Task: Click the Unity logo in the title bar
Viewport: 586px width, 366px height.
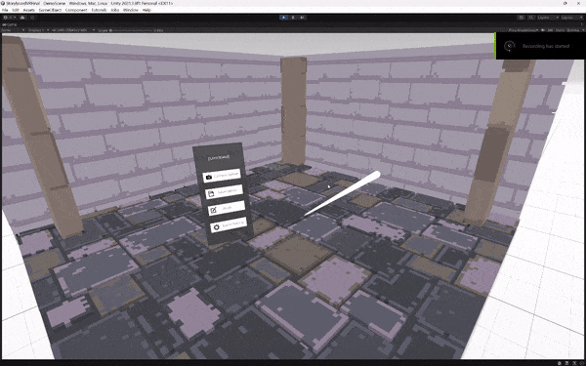Action: click(3, 3)
